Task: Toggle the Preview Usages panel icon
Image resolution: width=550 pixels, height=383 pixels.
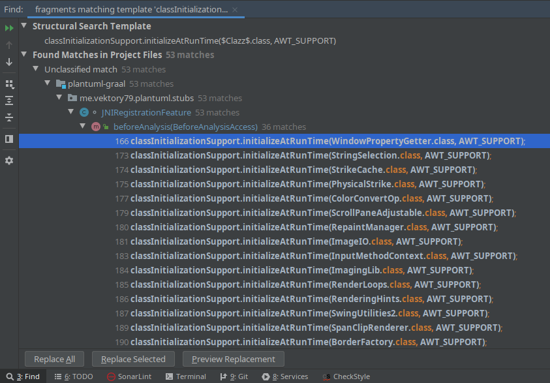Action: click(9, 139)
